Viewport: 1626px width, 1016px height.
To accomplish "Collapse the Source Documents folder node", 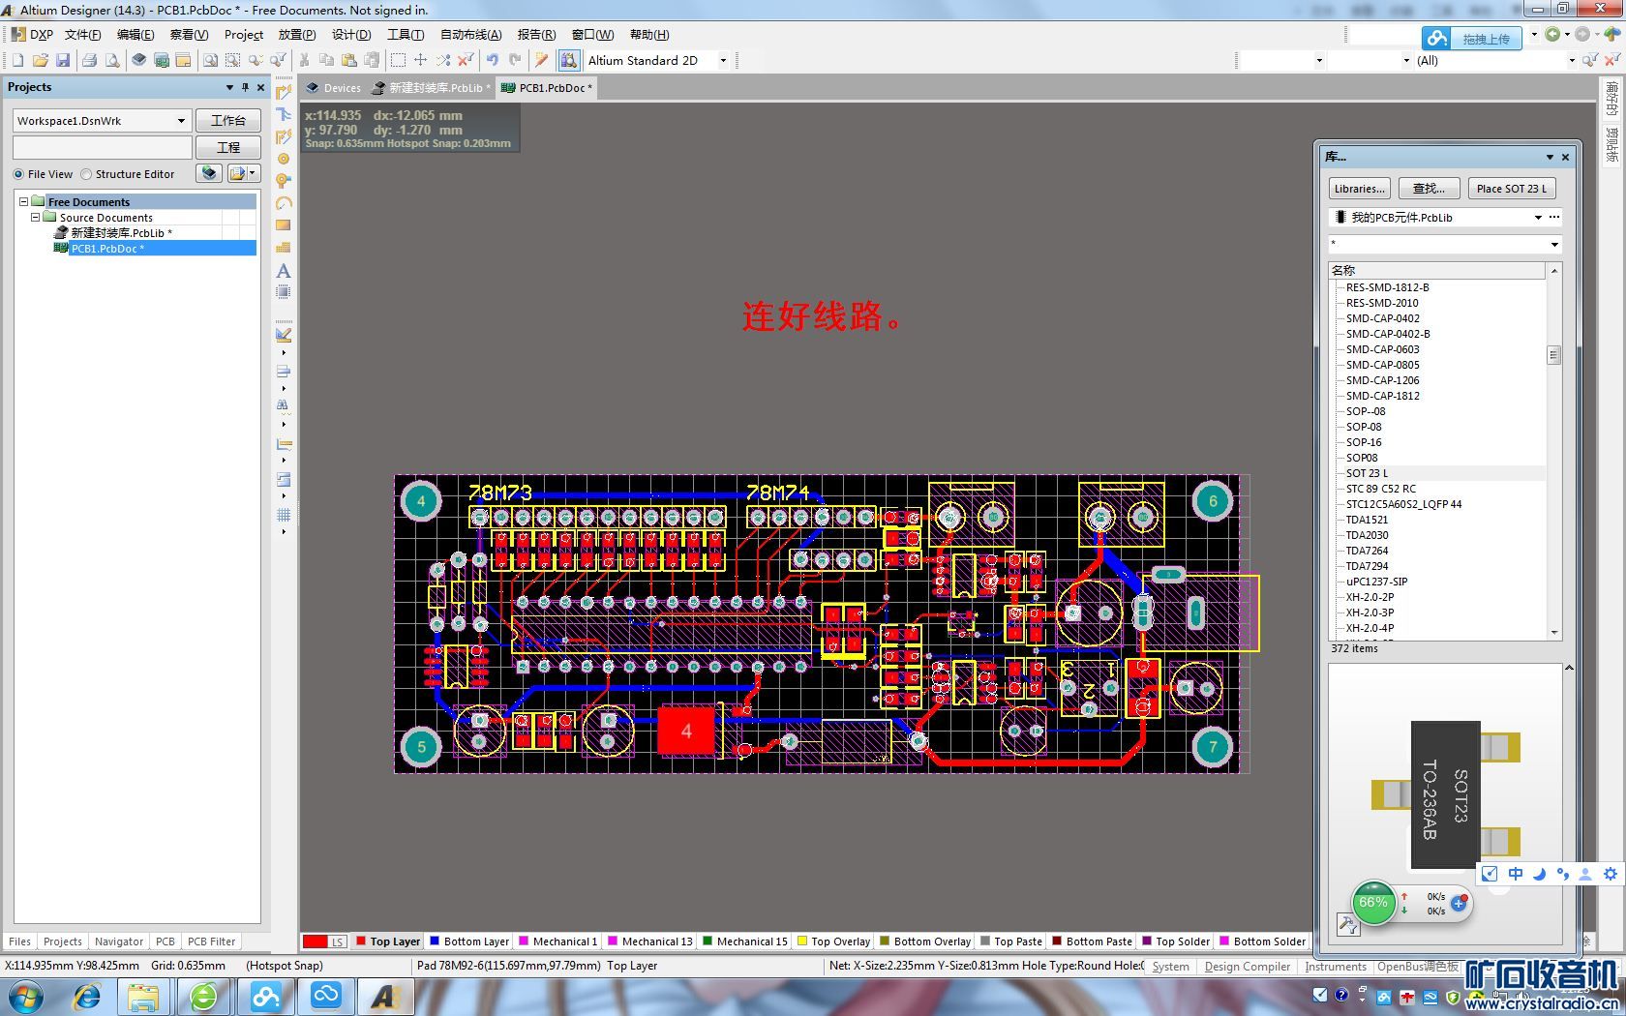I will [x=35, y=217].
